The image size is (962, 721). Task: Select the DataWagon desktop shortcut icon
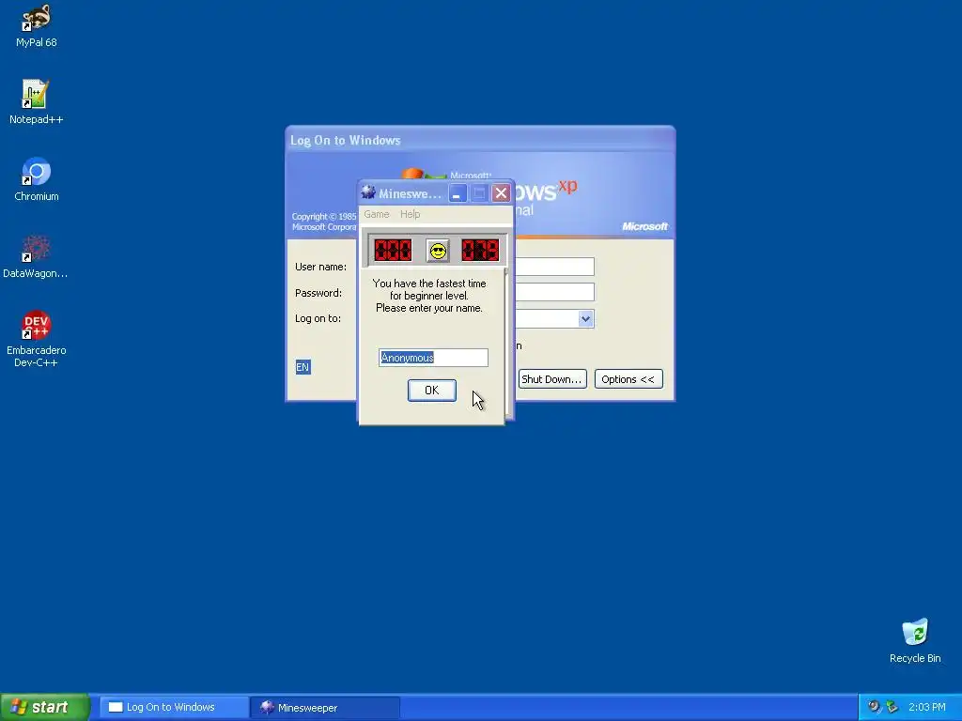click(36, 256)
